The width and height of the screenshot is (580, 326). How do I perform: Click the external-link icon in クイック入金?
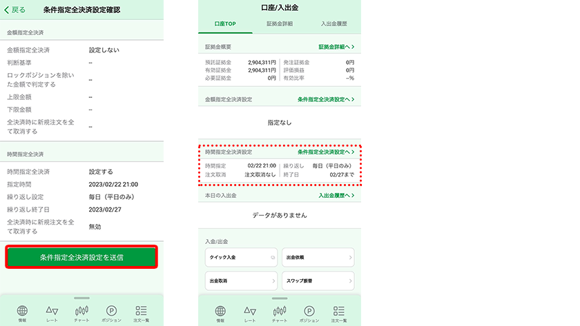[x=273, y=257]
